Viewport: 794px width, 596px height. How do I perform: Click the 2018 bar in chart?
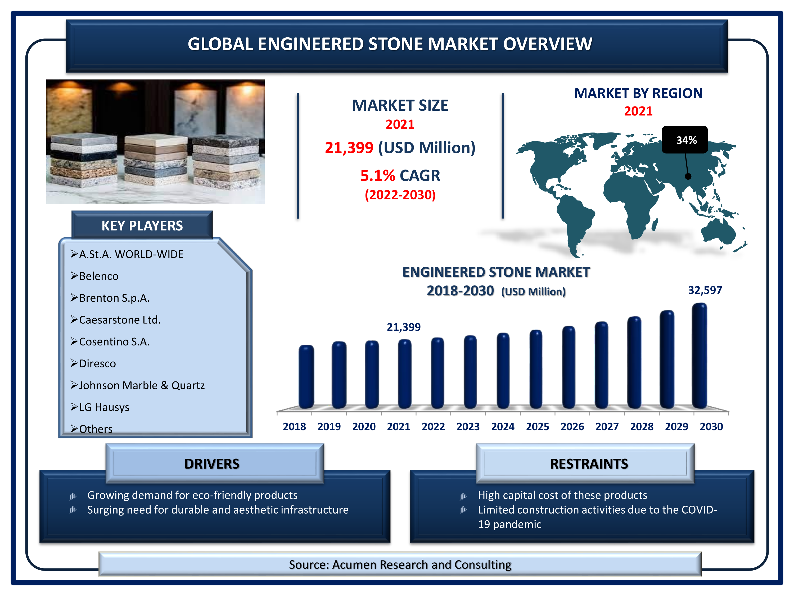tap(306, 377)
